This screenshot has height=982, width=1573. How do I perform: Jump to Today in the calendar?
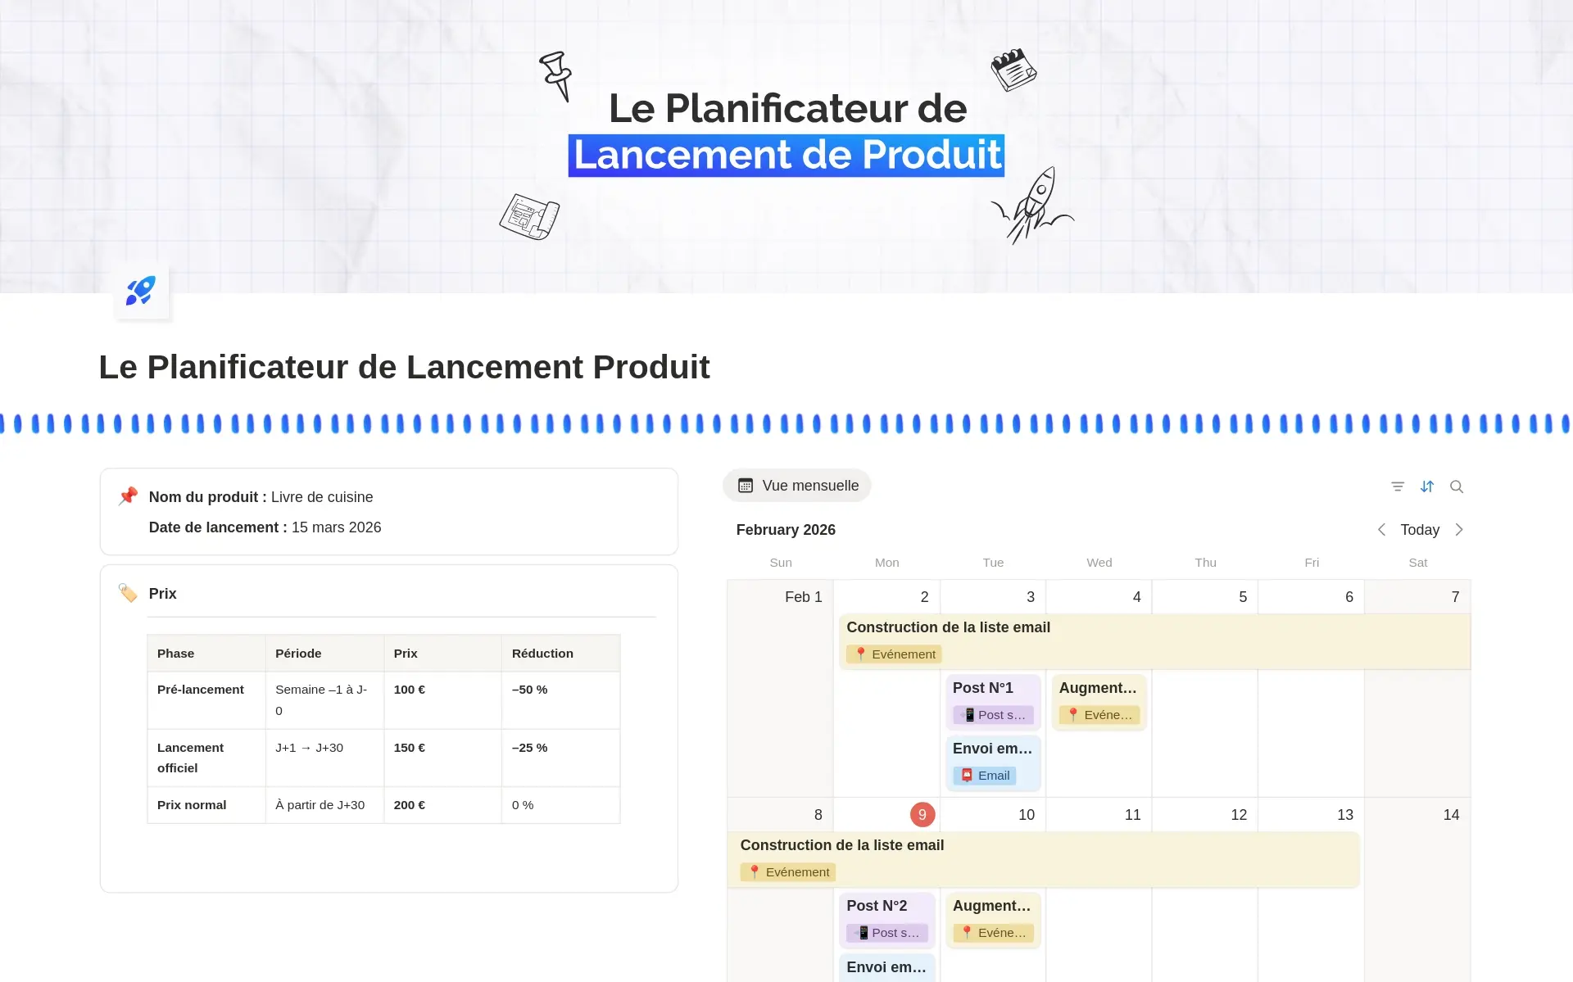[1420, 530]
